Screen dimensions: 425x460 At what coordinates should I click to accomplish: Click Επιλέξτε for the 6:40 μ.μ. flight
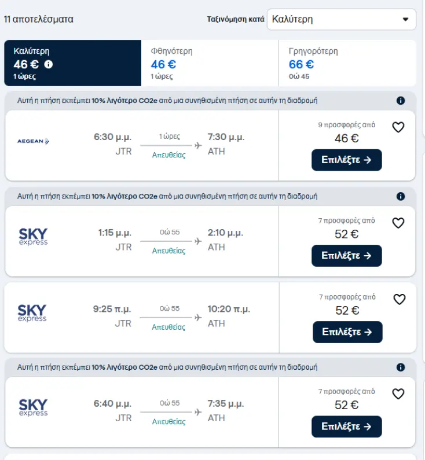tap(347, 426)
